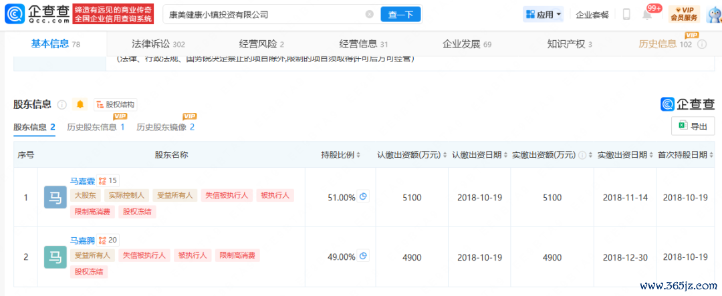
Task: Open the 股权结构 chart button
Action: (116, 104)
